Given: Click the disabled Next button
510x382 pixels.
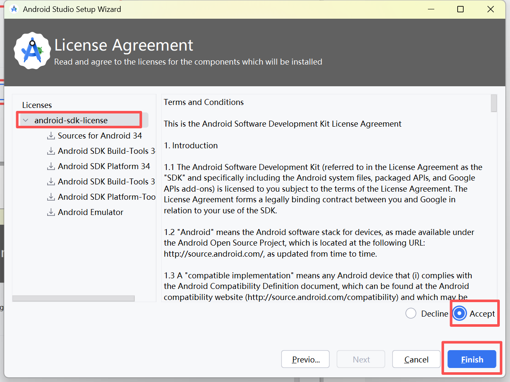Looking at the screenshot, I should tap(361, 359).
